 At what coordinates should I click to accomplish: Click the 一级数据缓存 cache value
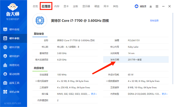[144, 81]
